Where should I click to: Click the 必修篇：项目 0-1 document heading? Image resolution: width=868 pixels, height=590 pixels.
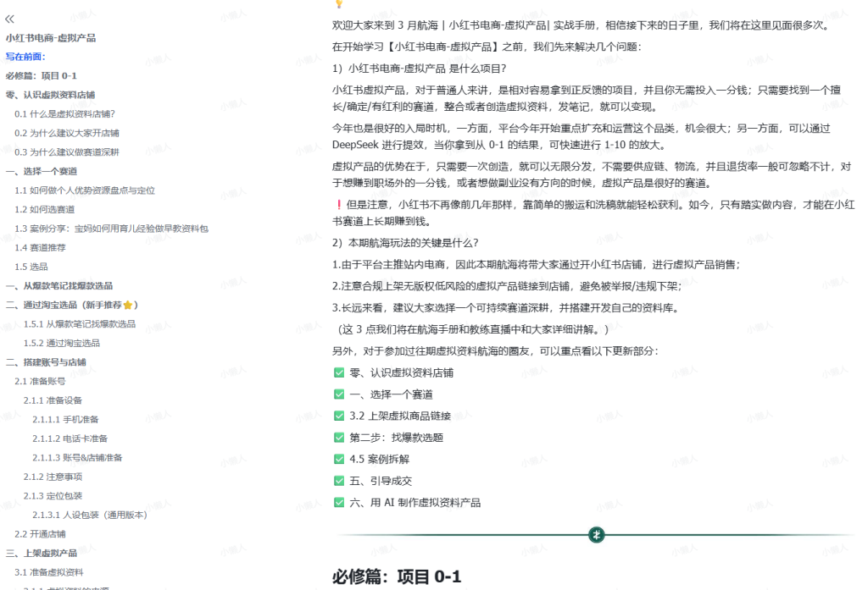click(x=397, y=576)
